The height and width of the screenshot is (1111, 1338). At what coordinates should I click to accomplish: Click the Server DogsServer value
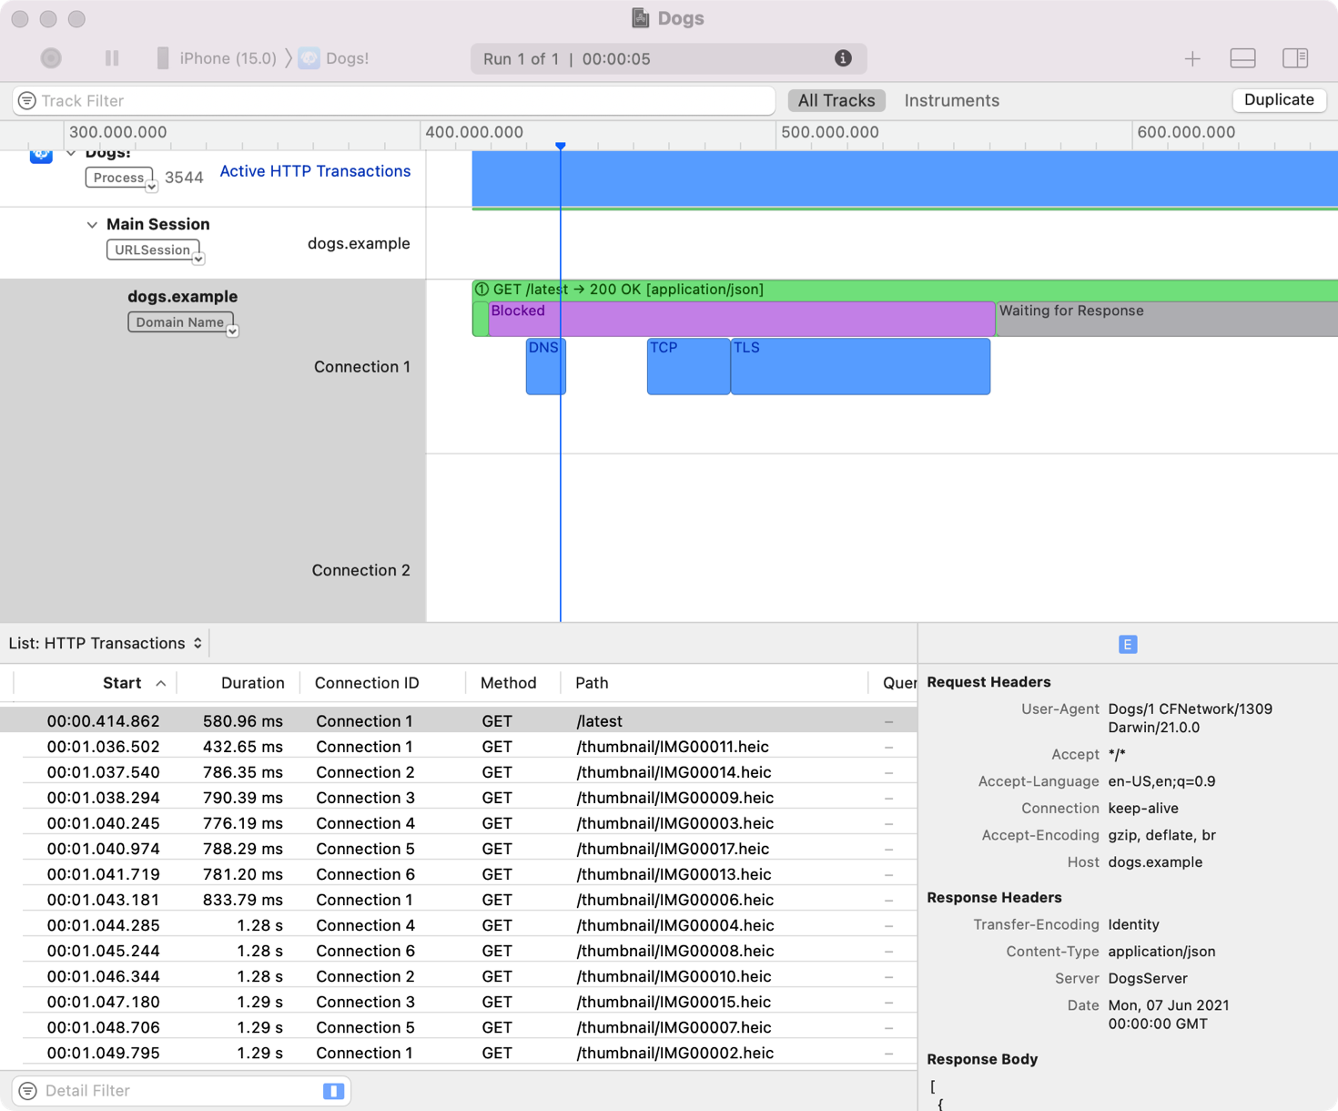click(1148, 978)
